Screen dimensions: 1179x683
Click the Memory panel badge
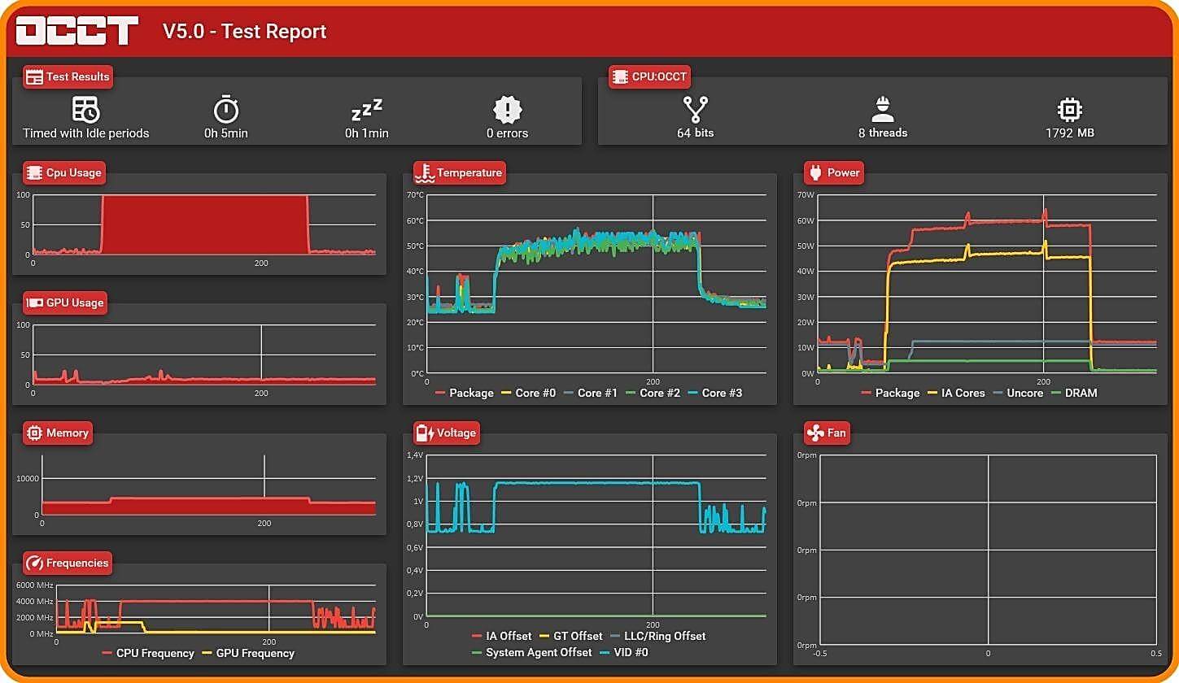[58, 433]
